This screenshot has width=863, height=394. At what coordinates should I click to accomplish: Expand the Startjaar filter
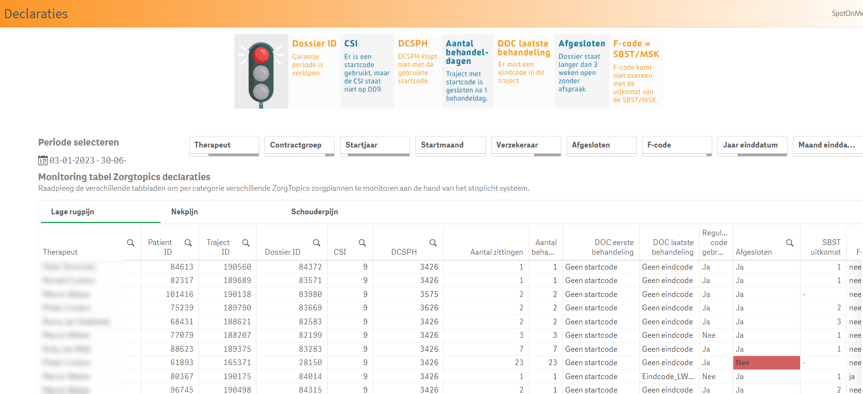tap(375, 145)
